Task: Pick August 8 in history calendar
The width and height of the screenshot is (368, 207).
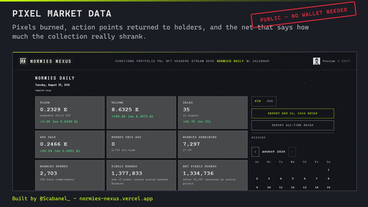Action: tap(328, 179)
